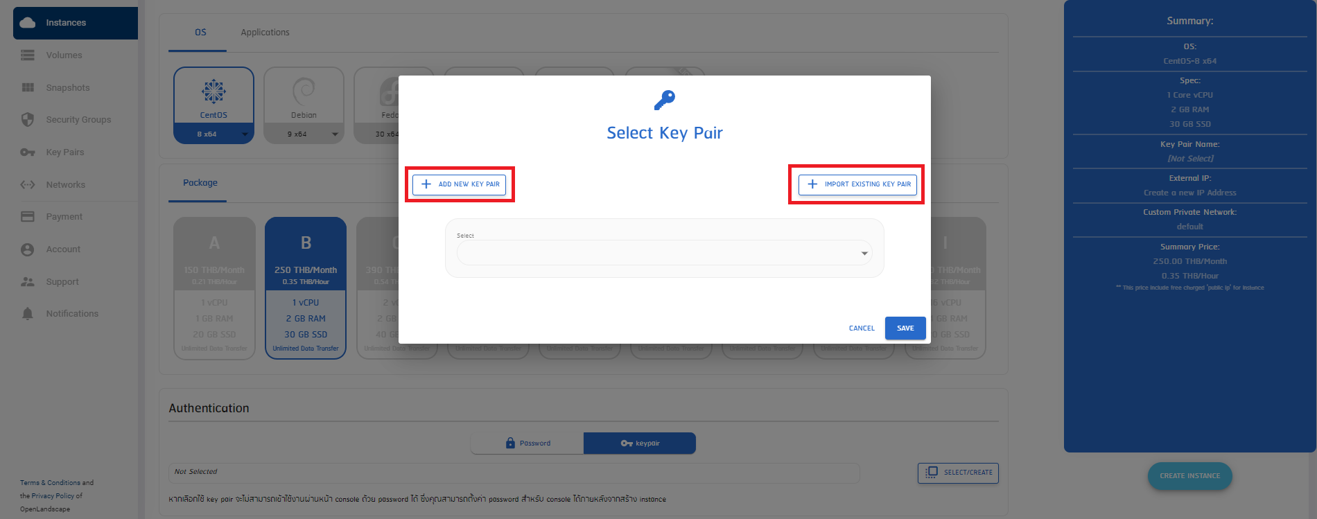Click Save in the key pair dialog
Image resolution: width=1317 pixels, height=519 pixels.
tap(905, 328)
